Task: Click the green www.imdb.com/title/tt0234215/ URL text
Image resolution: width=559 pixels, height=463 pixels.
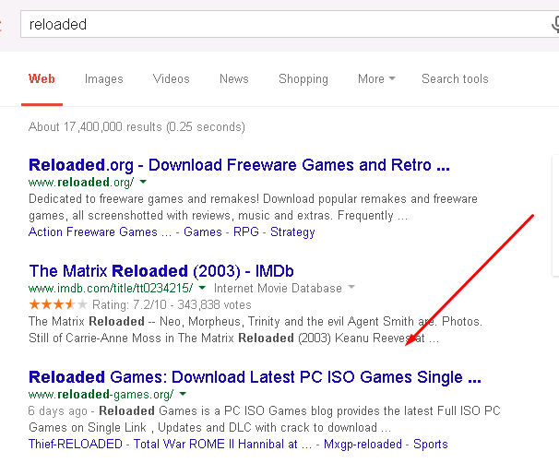Action: pyautogui.click(x=111, y=288)
